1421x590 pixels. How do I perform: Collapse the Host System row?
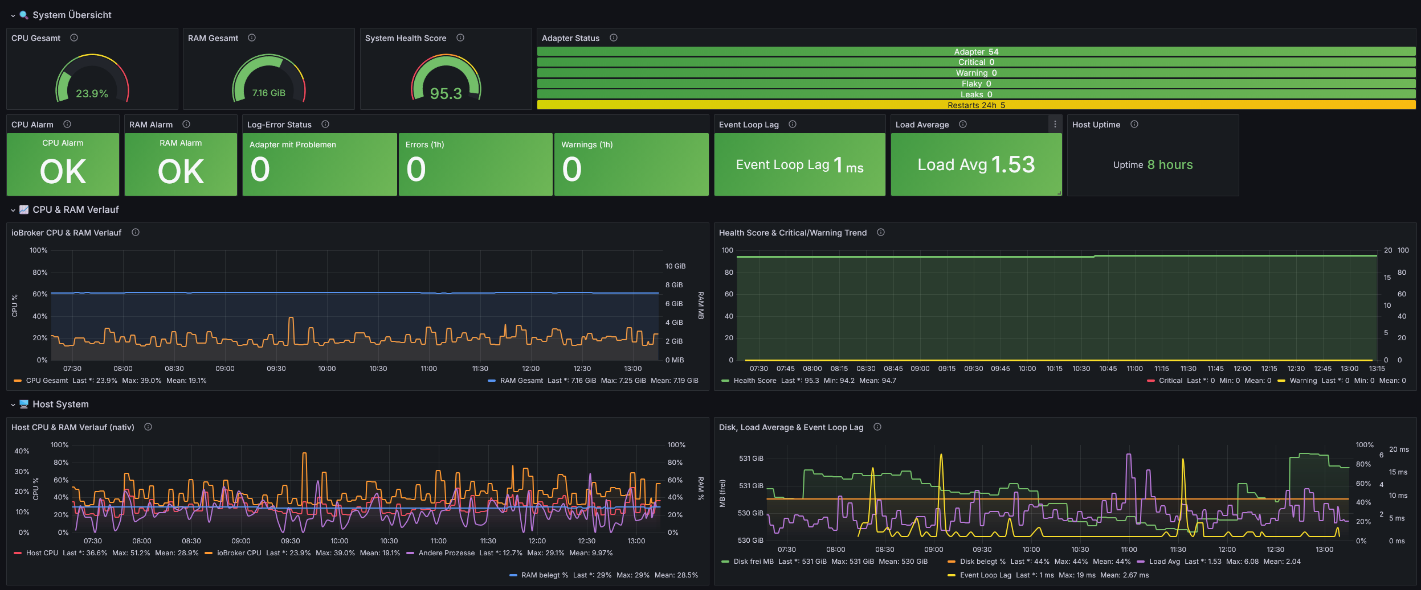[x=13, y=405]
